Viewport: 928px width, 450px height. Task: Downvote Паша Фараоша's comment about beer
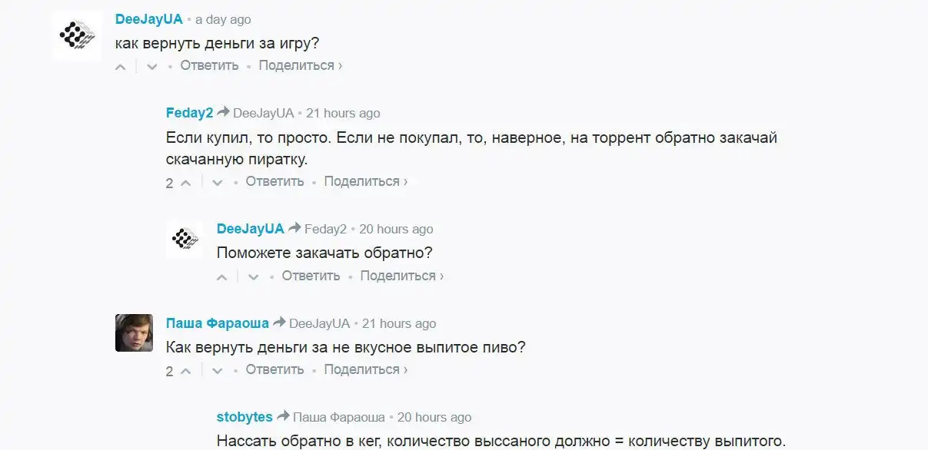217,371
